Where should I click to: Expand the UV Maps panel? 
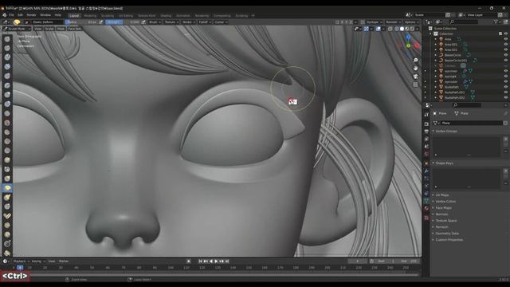(x=442, y=195)
